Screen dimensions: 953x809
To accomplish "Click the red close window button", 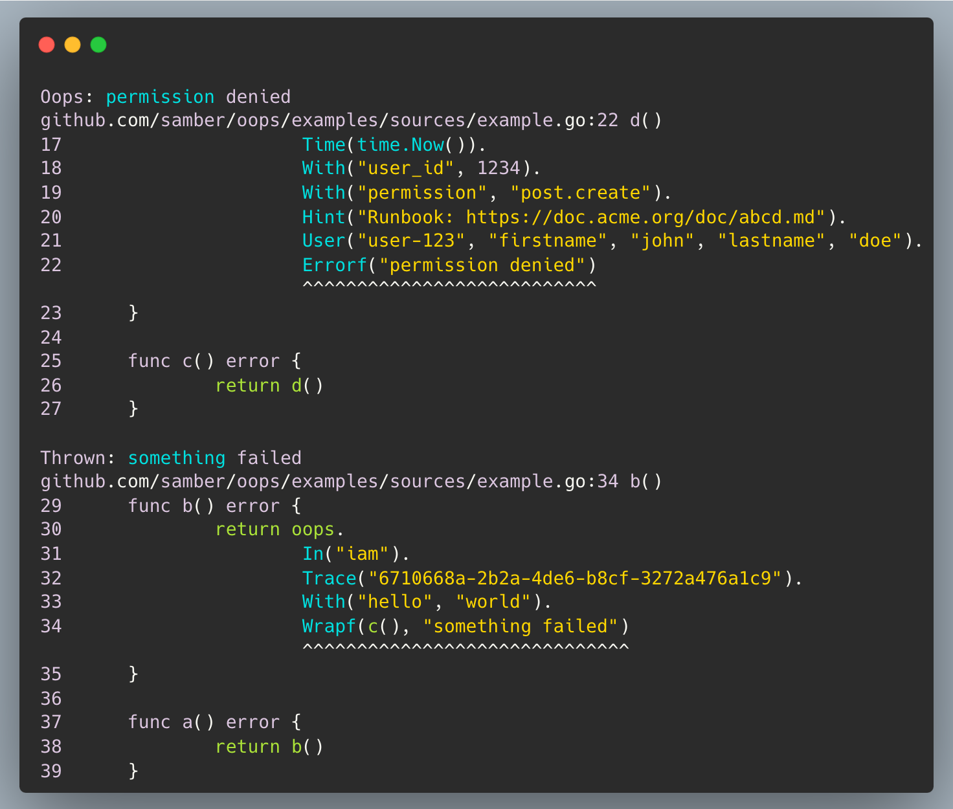I will [x=47, y=45].
